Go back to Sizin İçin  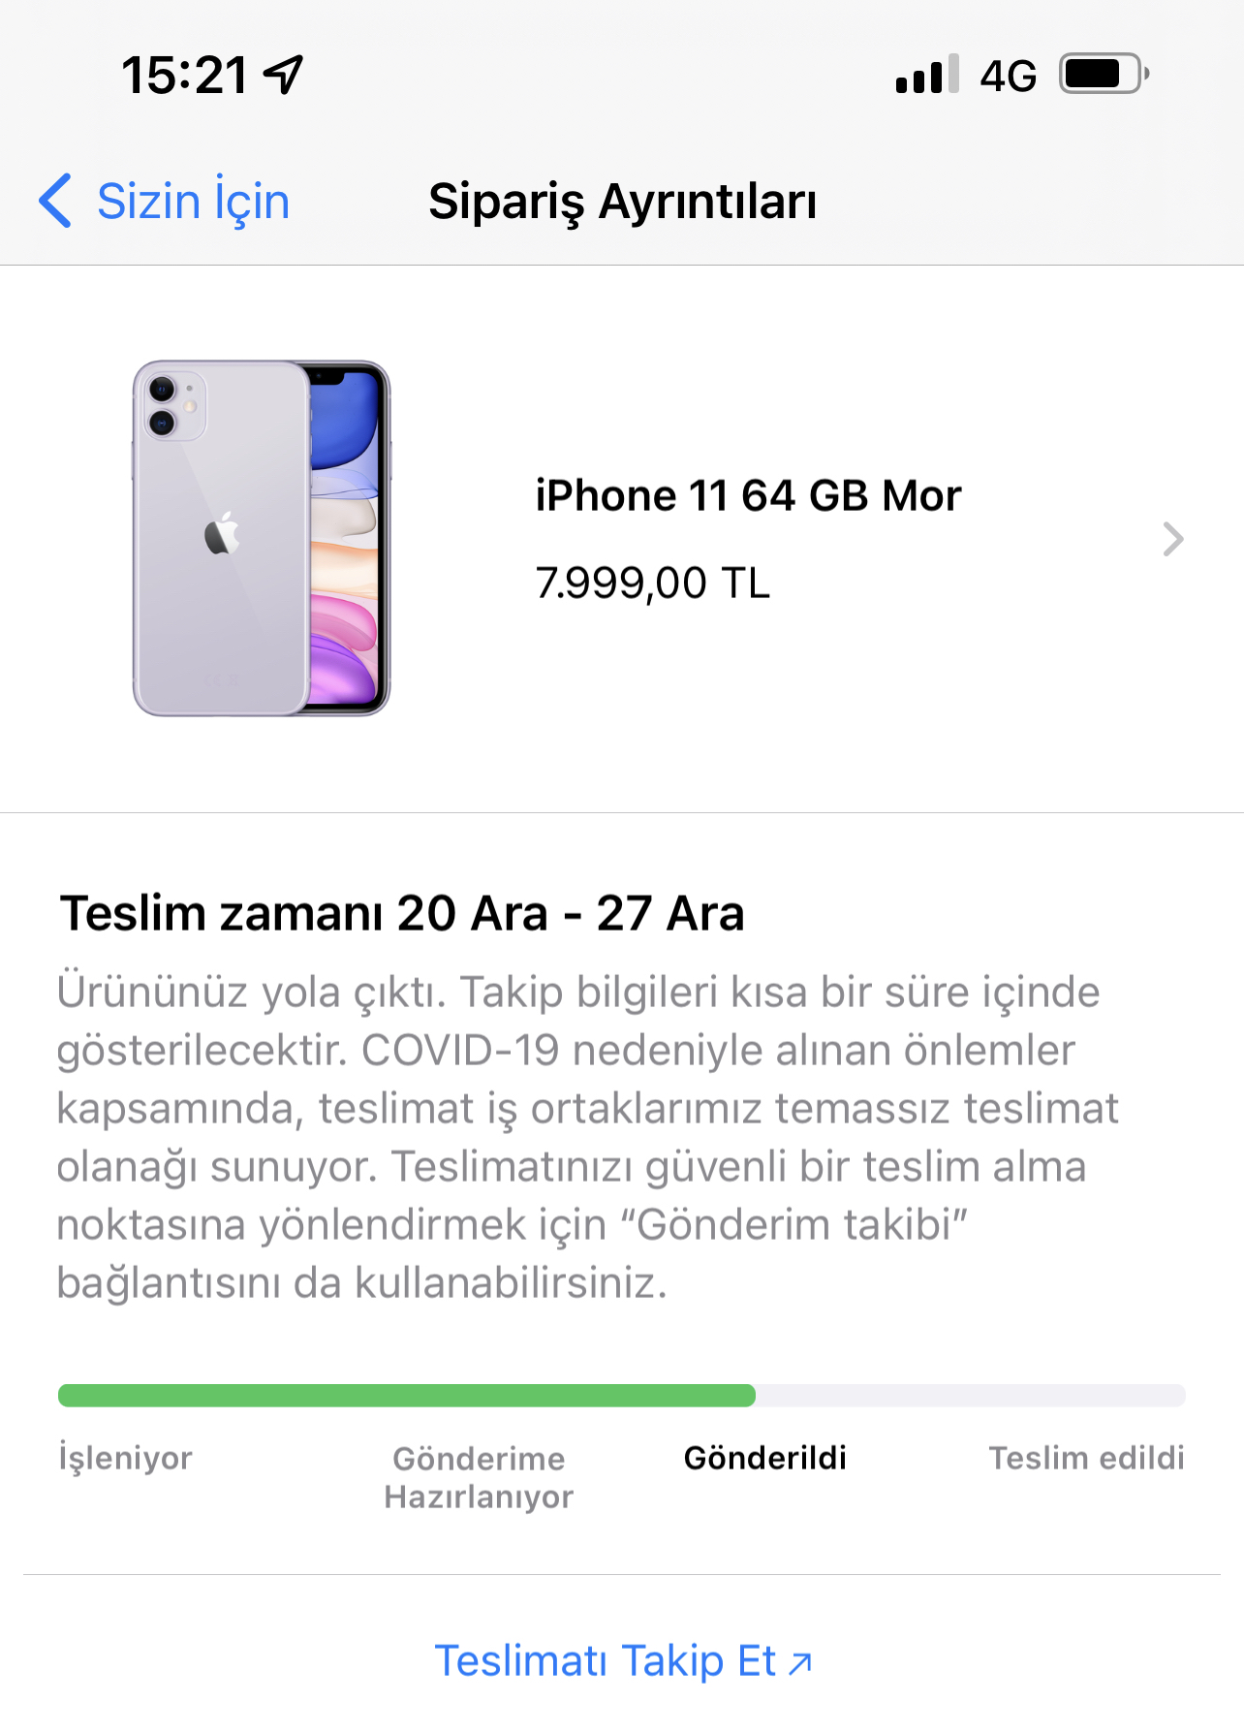click(165, 201)
